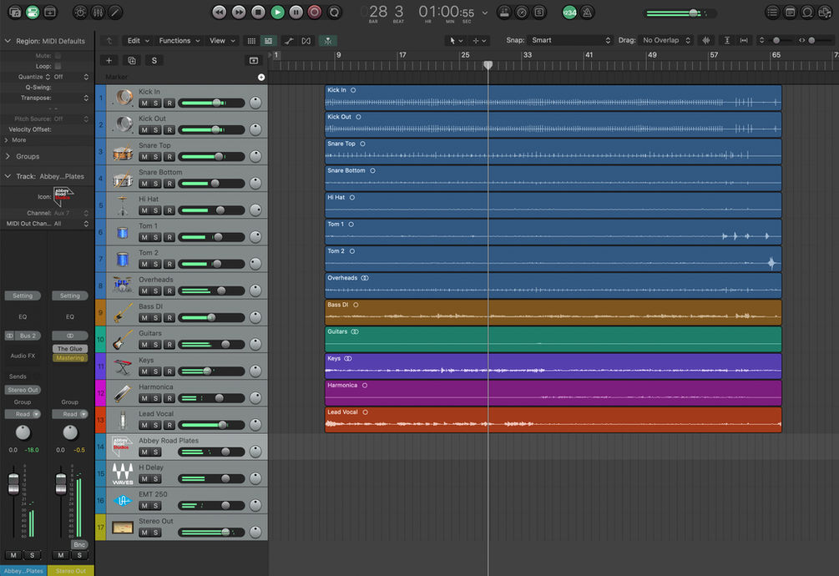Click the Add Track plus button

coord(109,60)
